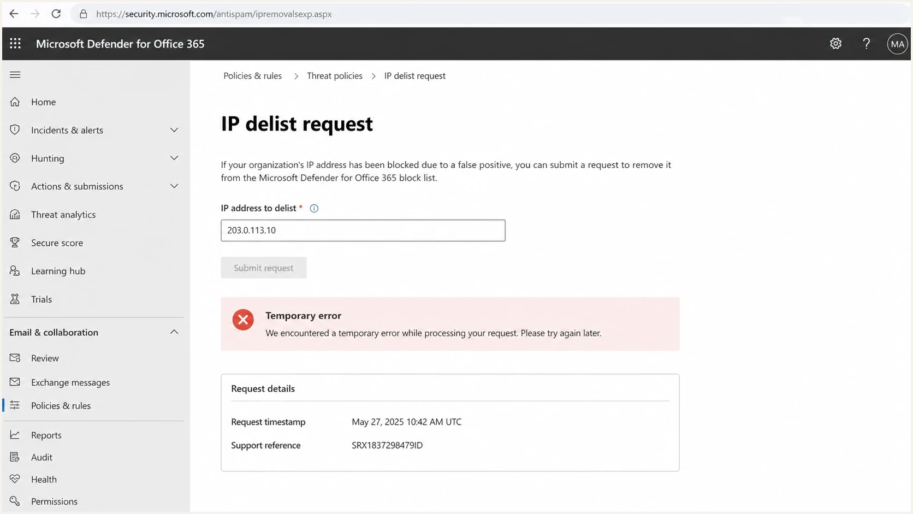Viewport: 913px width, 514px height.
Task: Click the Trials icon
Action: point(15,299)
